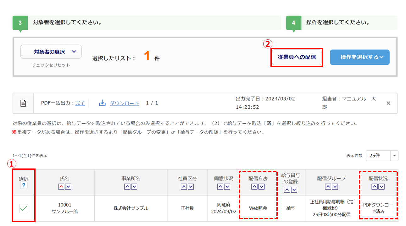406x226 pixels.
Task: Sort 社員区分 column descending arrow
Action: pos(191,187)
